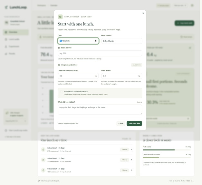Click the cutlery icon next to Meals served
Image resolution: width=202 pixels, height=185 pixels.
[x=59, y=48]
